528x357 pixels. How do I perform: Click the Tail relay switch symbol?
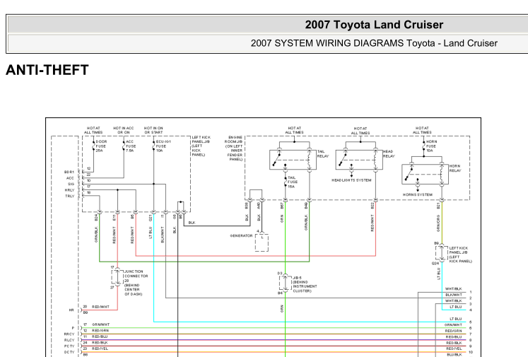click(x=293, y=160)
